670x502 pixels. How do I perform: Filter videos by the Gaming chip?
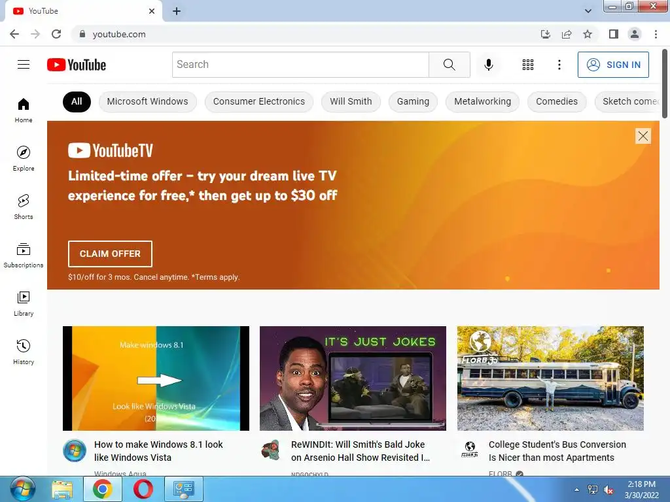tap(413, 101)
